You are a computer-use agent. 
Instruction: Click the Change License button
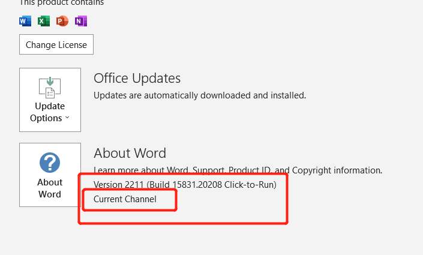point(56,44)
